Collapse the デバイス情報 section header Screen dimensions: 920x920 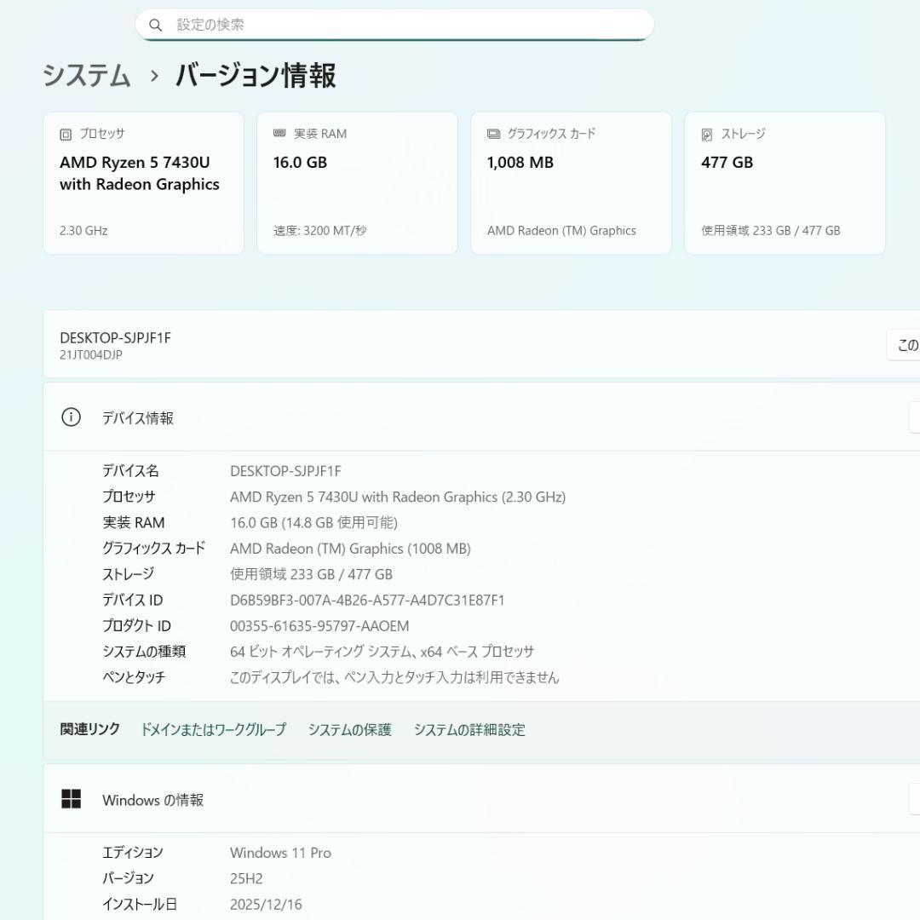click(481, 417)
